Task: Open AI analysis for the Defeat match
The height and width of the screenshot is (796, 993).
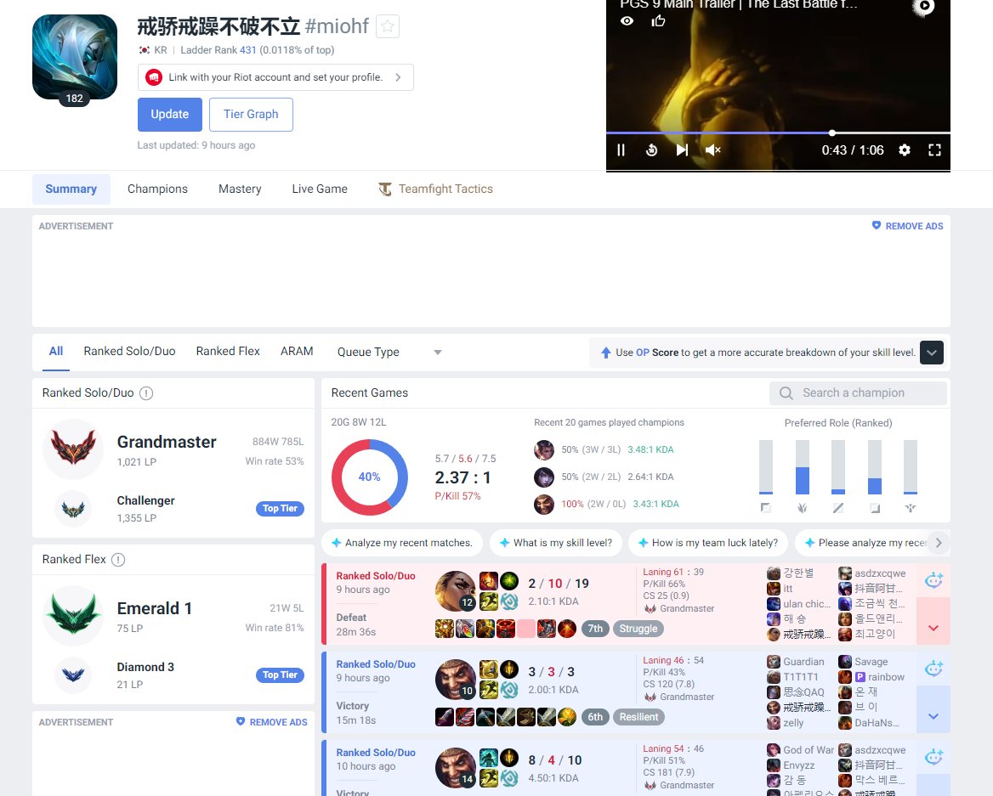Action: coord(933,580)
